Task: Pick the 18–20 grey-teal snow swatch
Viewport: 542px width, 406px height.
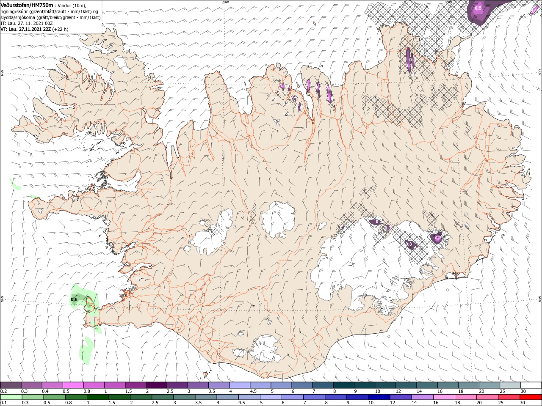Action: tap(468, 385)
